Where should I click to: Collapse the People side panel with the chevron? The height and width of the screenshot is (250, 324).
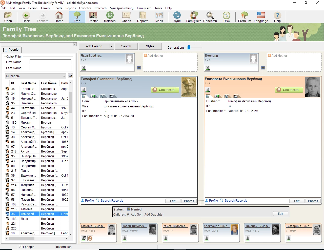point(75,44)
